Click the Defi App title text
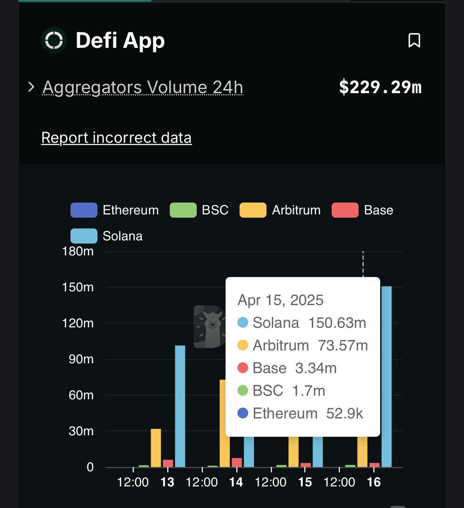 tap(120, 41)
